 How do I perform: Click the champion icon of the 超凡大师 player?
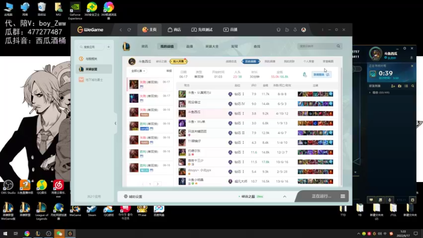pos(182,181)
